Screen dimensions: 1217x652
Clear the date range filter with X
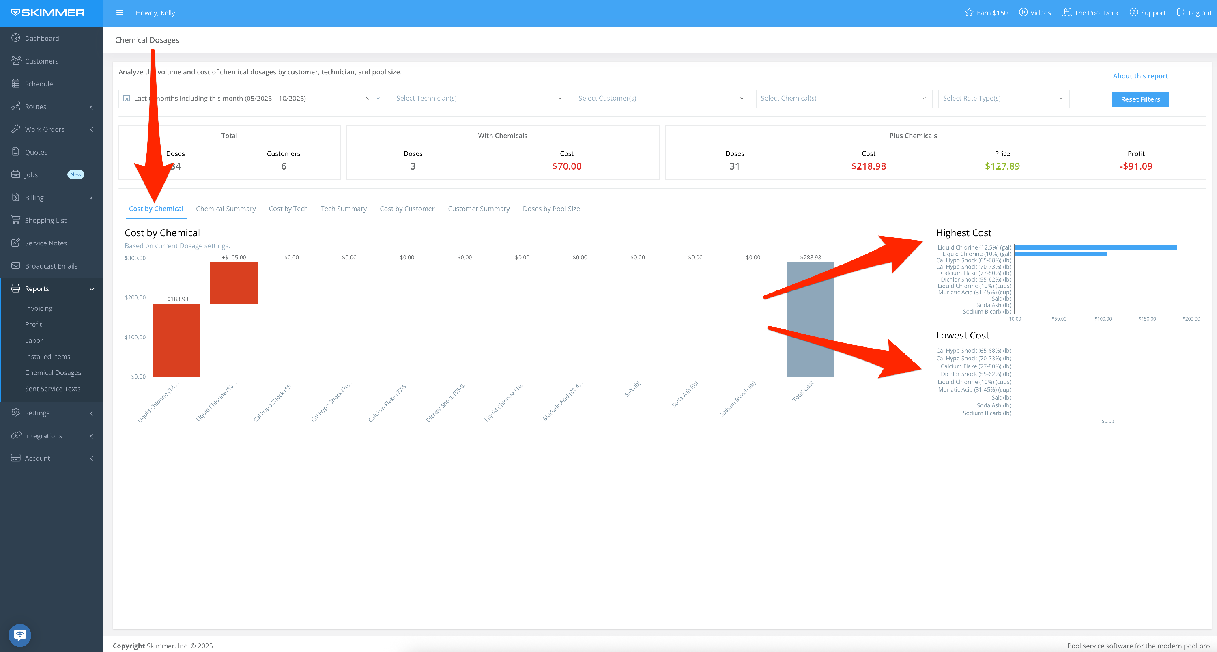click(x=367, y=98)
